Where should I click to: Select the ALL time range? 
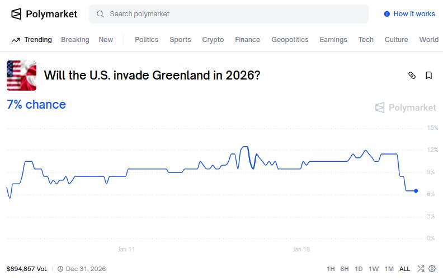[404, 269]
